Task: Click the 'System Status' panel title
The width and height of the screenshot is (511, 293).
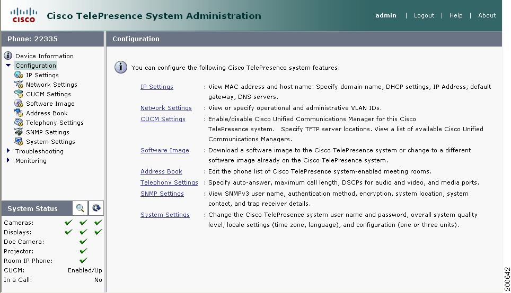Action: 32,208
